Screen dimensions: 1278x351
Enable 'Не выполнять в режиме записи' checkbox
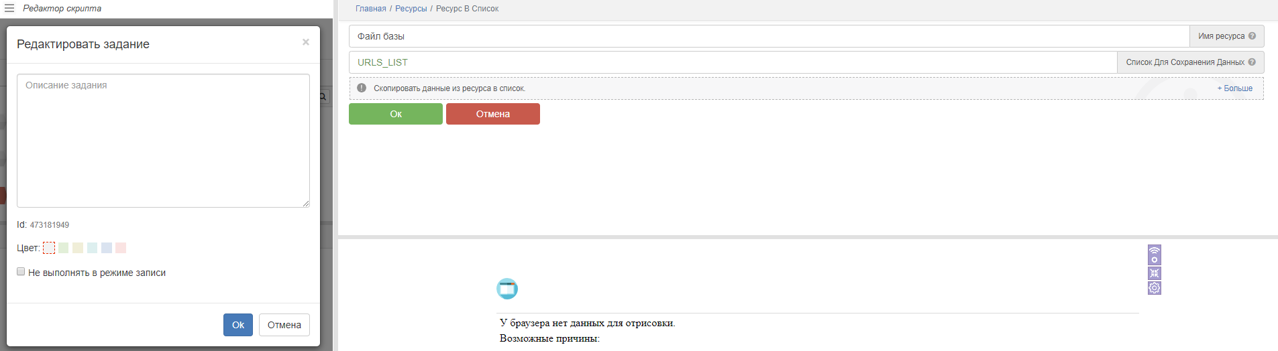pyautogui.click(x=21, y=272)
